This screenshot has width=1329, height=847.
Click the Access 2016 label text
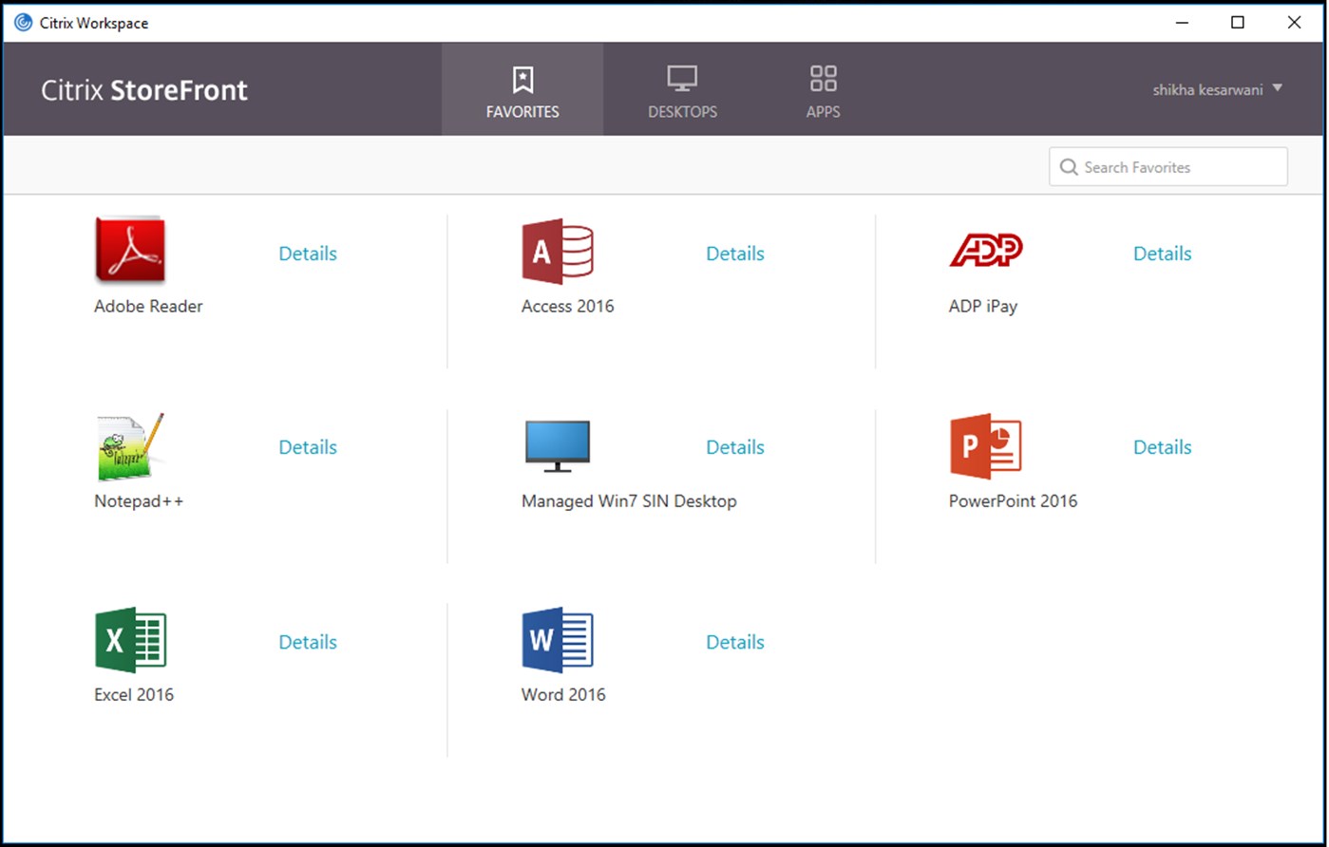tap(568, 306)
